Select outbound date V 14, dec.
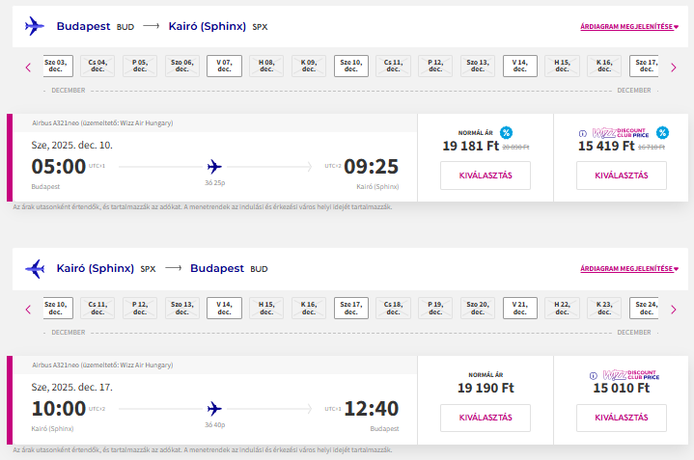 [520, 66]
